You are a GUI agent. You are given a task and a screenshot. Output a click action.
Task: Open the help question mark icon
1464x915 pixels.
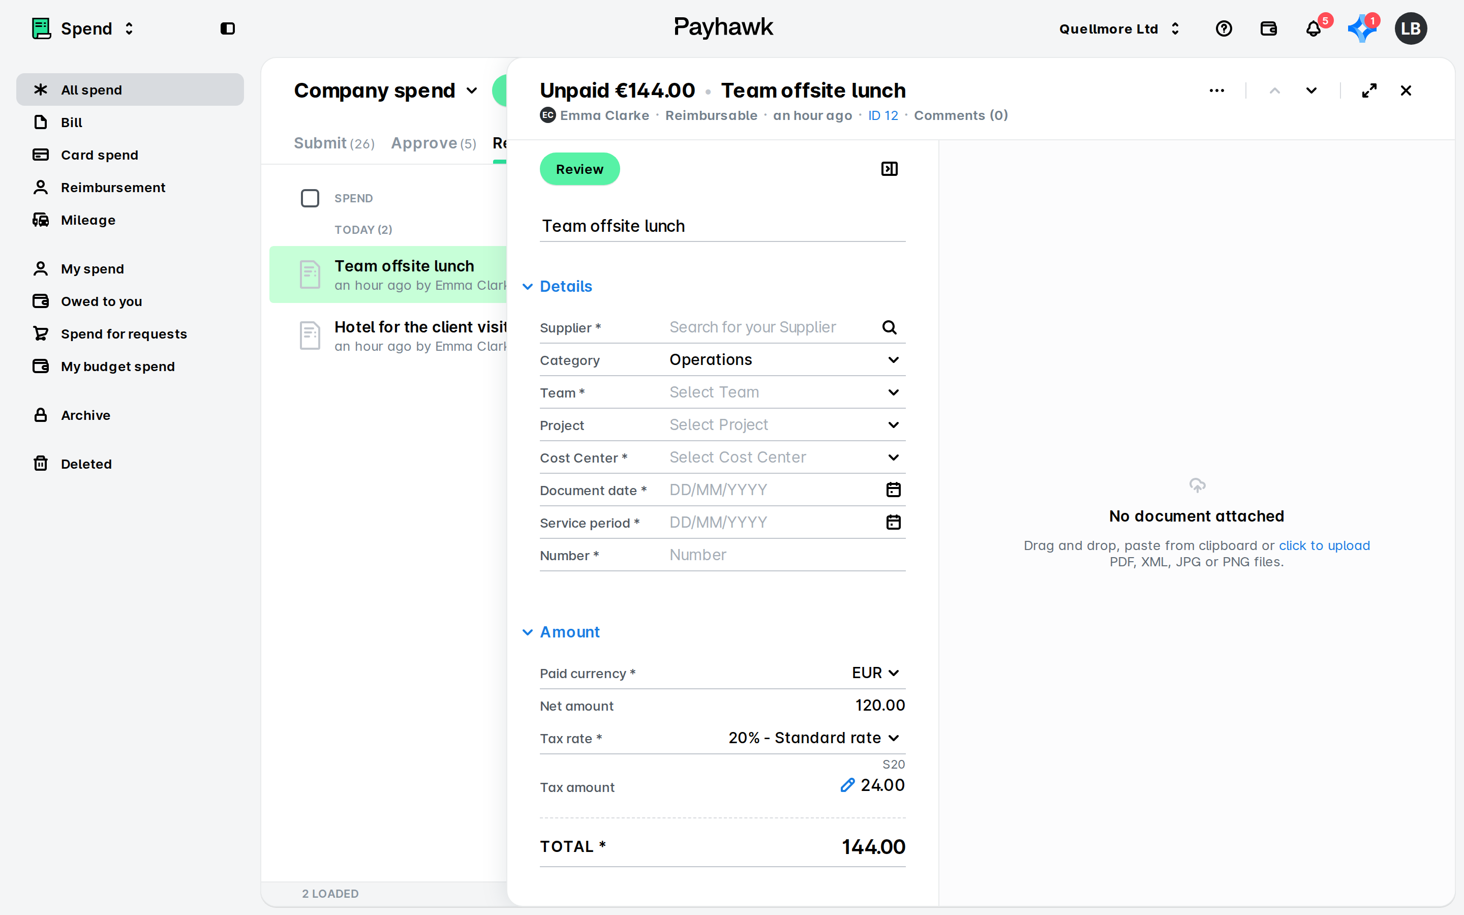coord(1223,28)
